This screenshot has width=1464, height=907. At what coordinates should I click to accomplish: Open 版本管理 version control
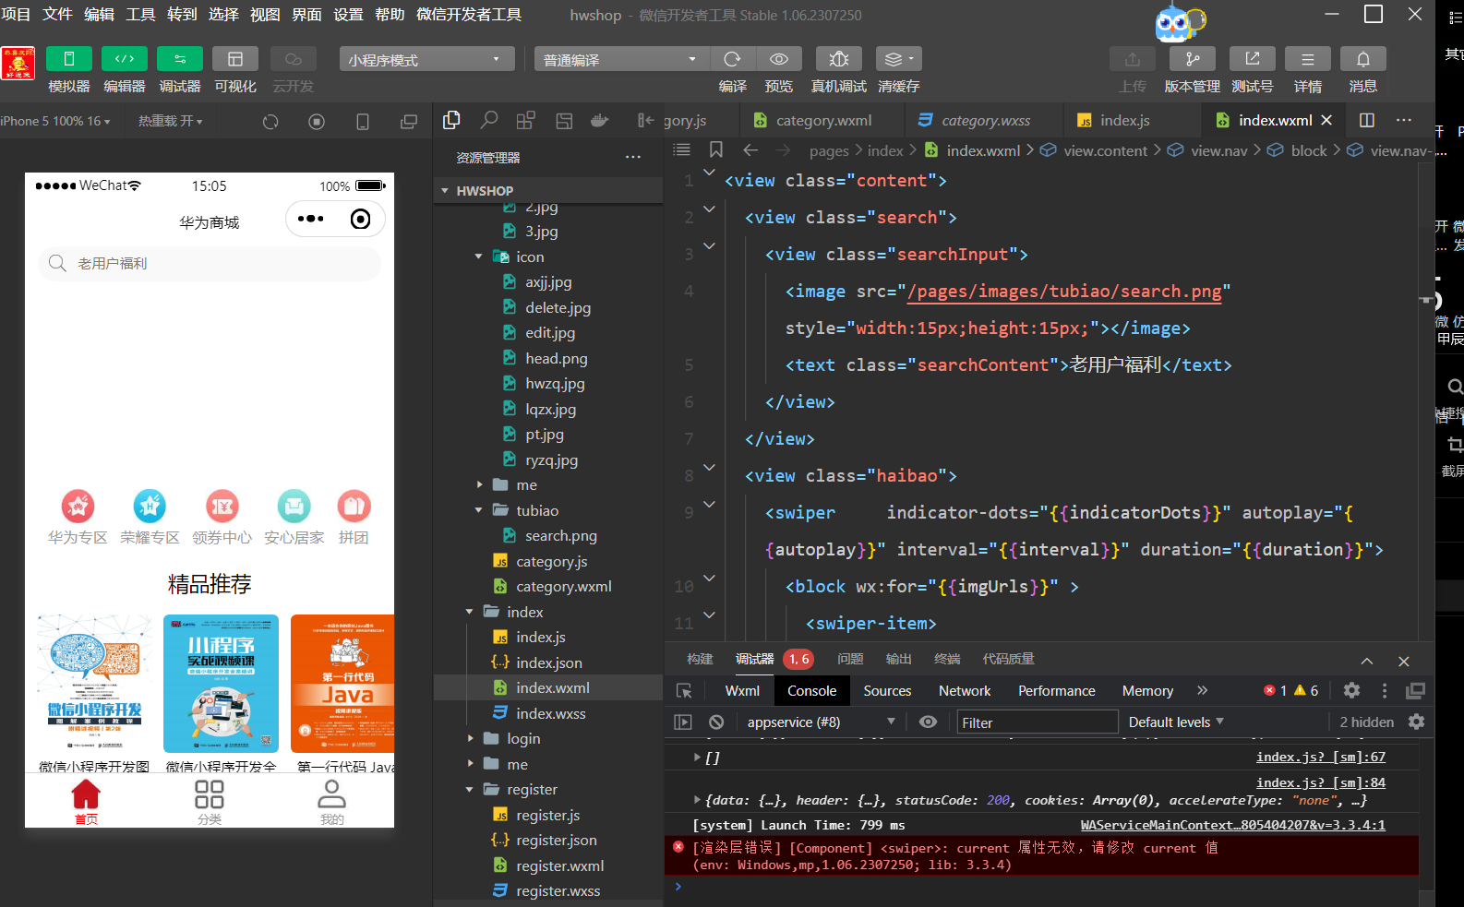click(x=1193, y=59)
